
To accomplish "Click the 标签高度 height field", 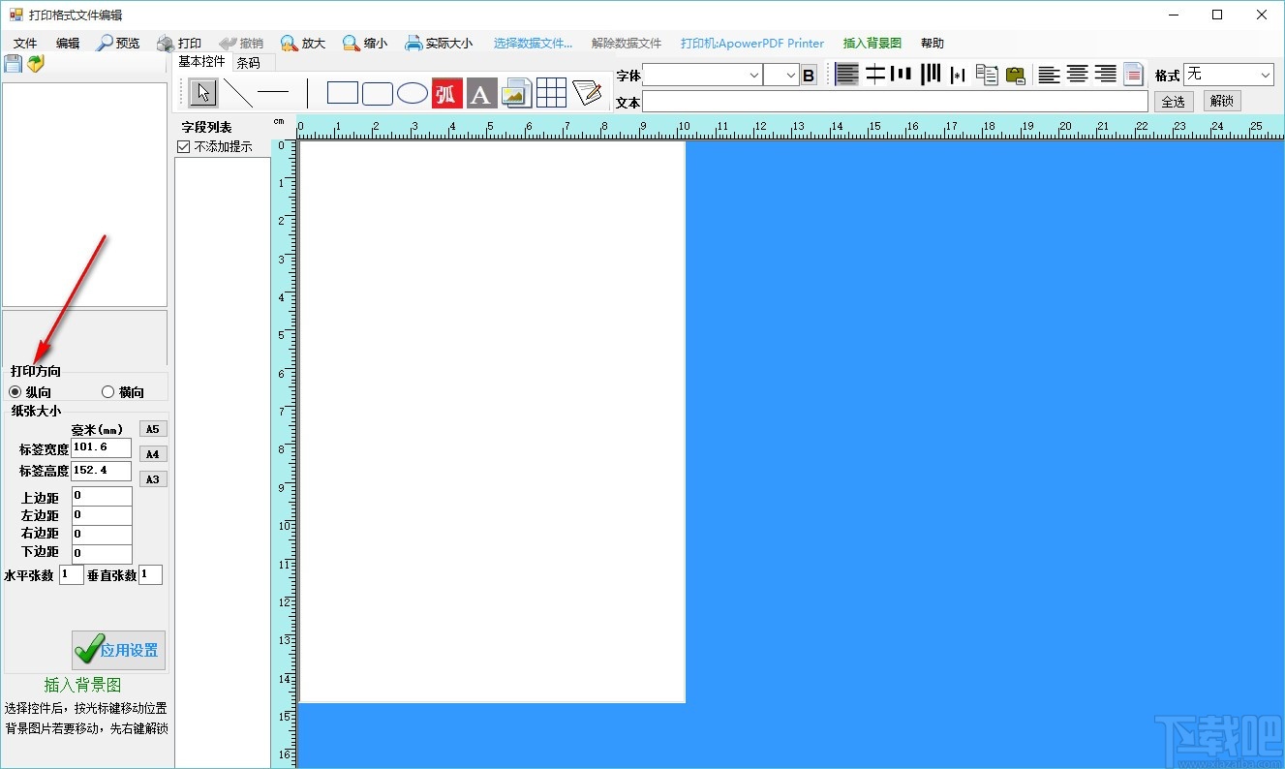I will (102, 472).
